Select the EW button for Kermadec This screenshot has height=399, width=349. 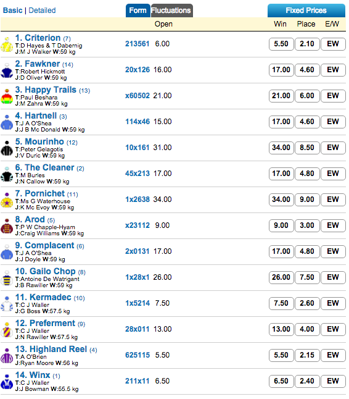click(333, 304)
